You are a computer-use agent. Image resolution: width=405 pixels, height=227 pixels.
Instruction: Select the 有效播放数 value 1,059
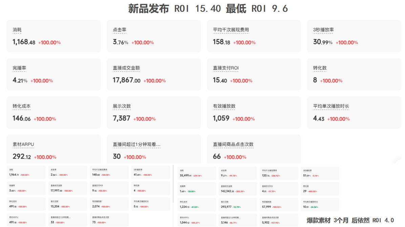221,118
